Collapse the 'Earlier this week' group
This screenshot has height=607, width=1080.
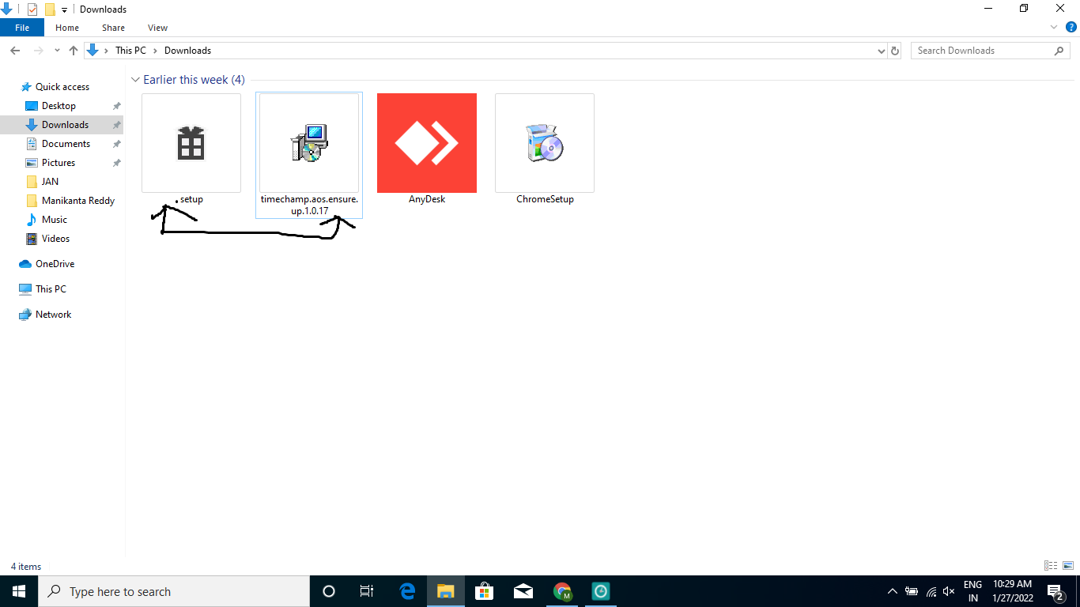(135, 80)
